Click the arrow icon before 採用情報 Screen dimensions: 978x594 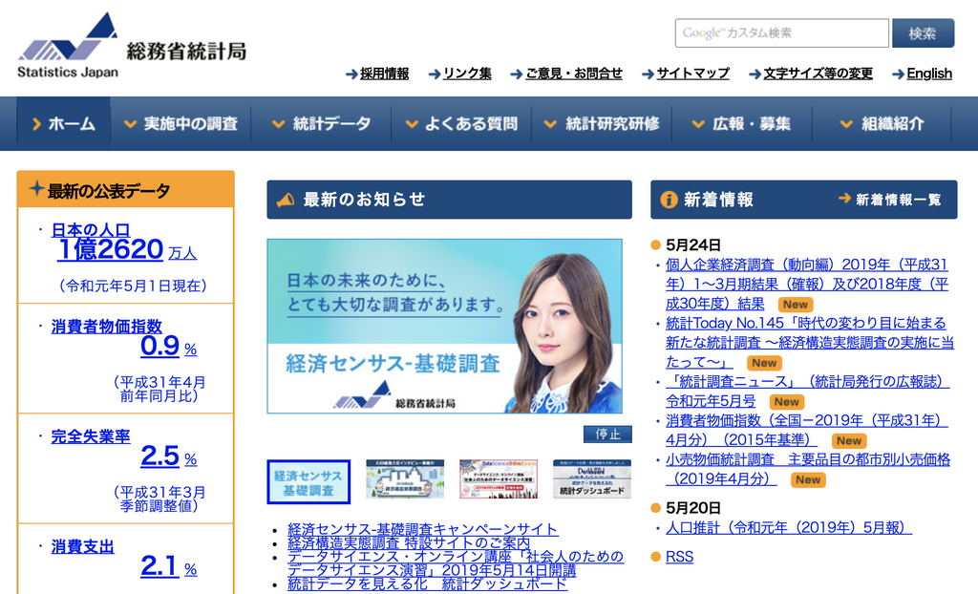point(351,74)
